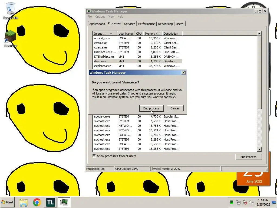277x208 pixels.
Task: Select the svchost.exe row using 3,788 K
Action: pyautogui.click(x=138, y=126)
